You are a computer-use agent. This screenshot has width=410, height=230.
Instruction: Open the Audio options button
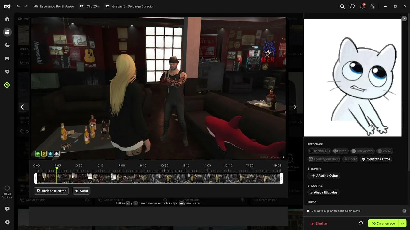pos(81,191)
